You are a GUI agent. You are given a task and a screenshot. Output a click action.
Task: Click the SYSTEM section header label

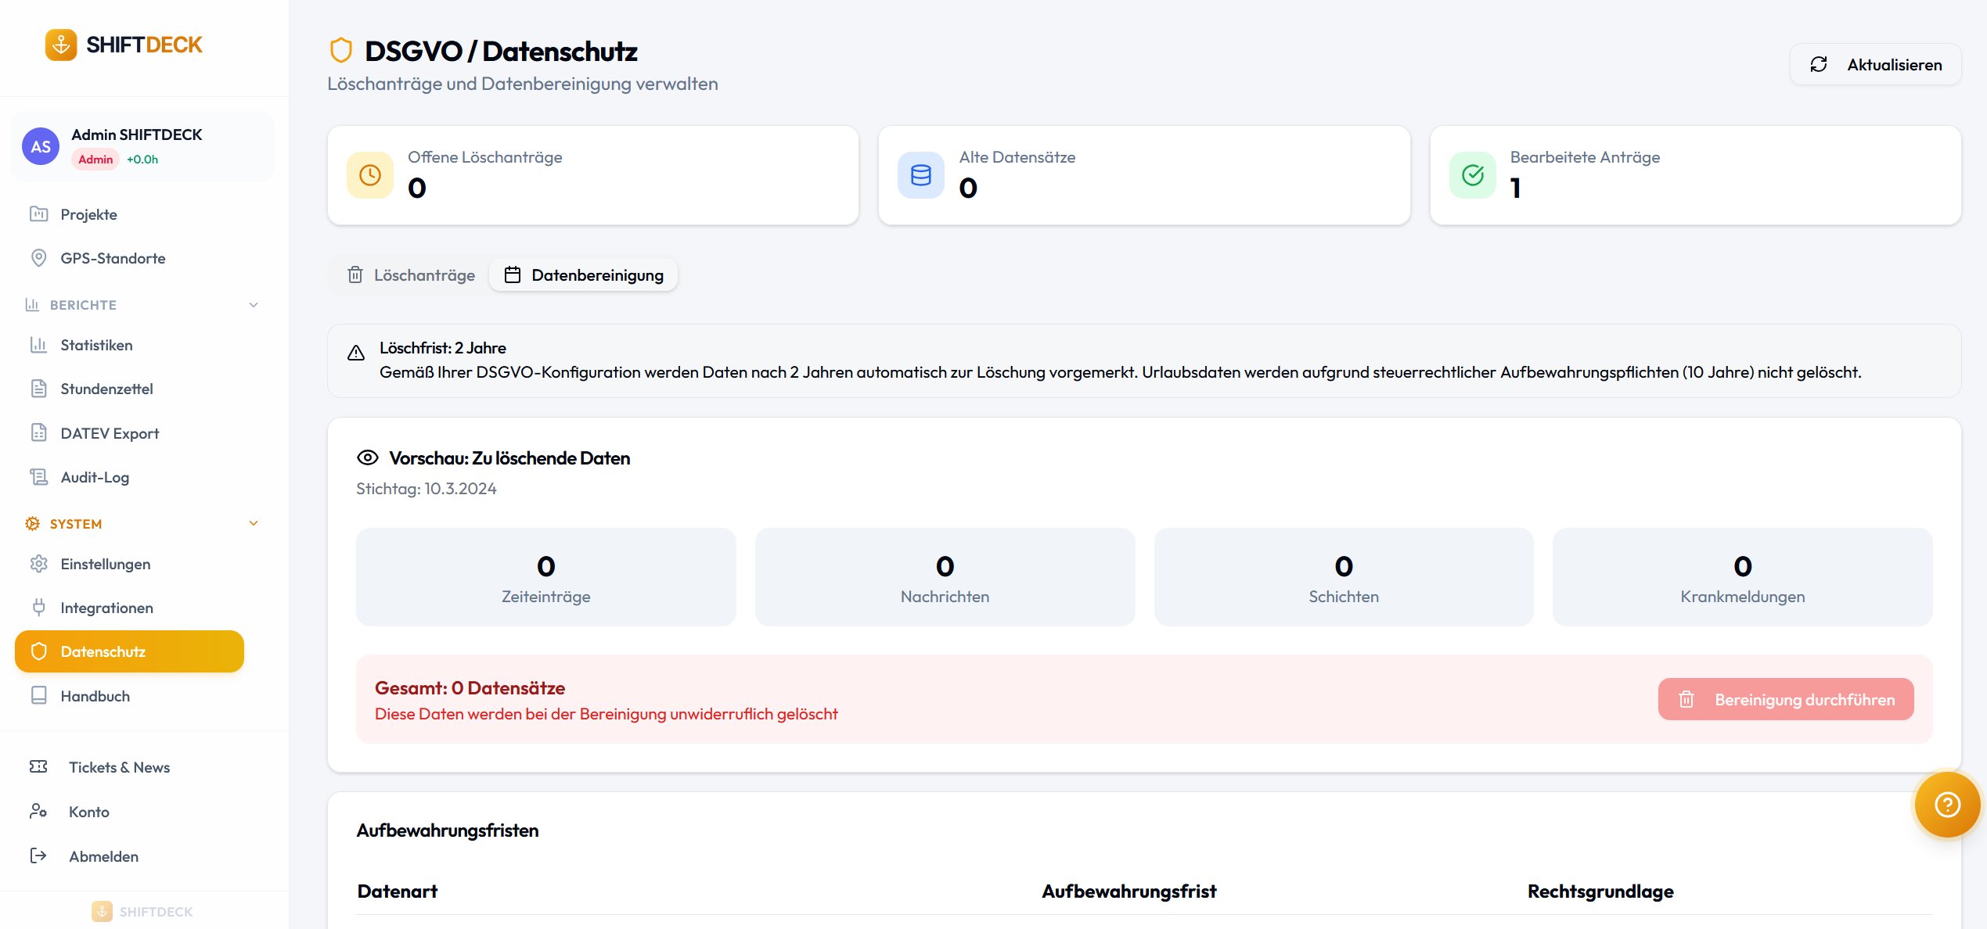point(76,524)
